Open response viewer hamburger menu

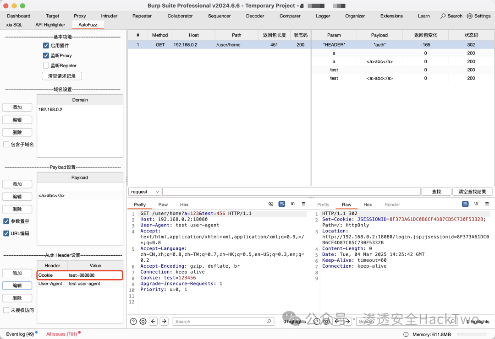(487, 204)
